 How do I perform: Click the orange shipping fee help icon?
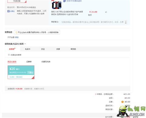coord(122,102)
